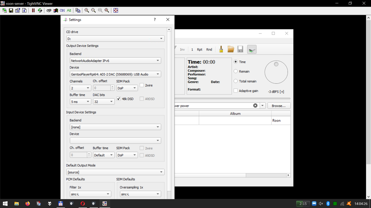The height and width of the screenshot is (208, 371).
Task: Open search history dropdown arrow beside the X
Action: coord(263,106)
